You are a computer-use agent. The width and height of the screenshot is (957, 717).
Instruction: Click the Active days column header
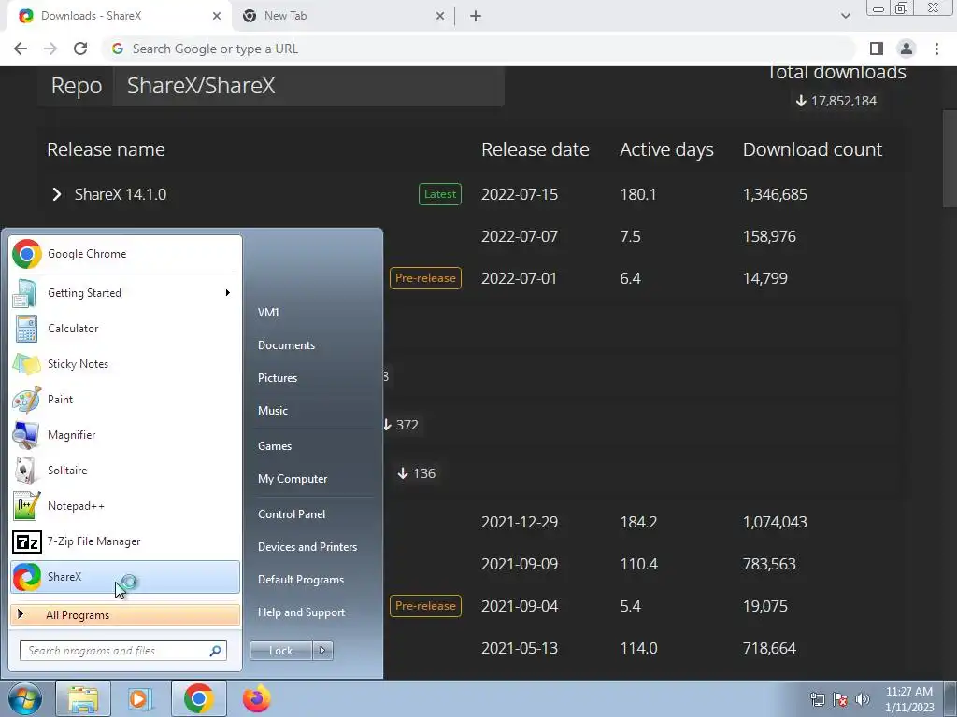point(666,149)
